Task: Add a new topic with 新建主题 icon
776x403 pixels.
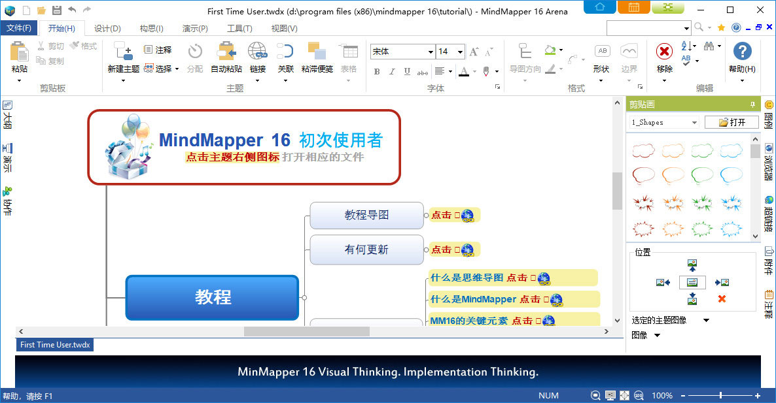Action: [123, 51]
